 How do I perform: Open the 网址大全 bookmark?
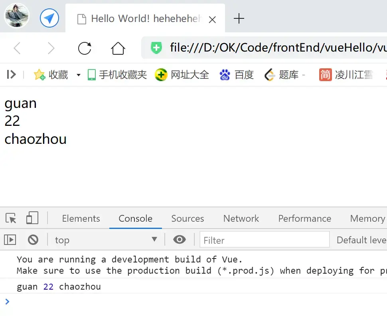coord(182,75)
